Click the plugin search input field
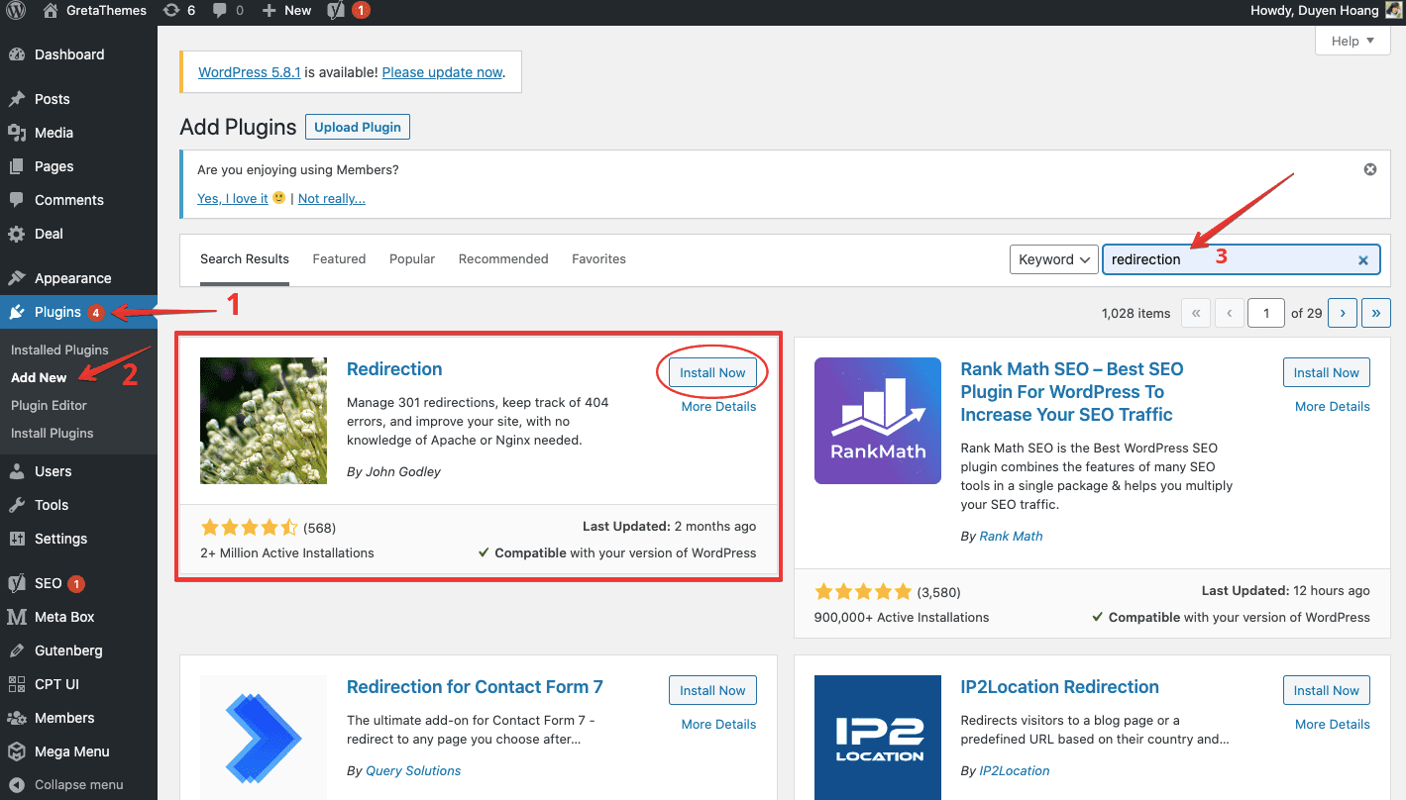 (x=1229, y=259)
